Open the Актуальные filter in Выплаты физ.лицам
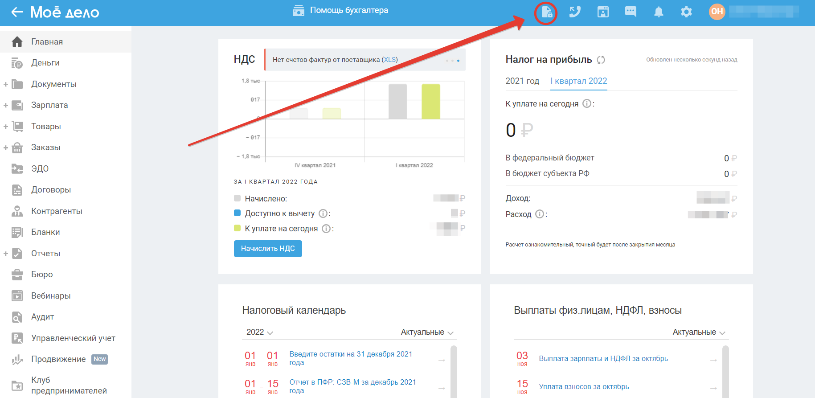Screen dimensions: 815x398 (699, 332)
